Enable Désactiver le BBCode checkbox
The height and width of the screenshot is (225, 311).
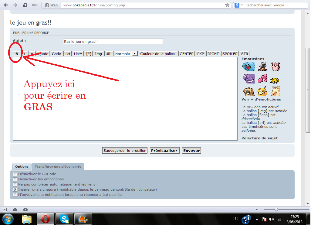(x=15, y=174)
